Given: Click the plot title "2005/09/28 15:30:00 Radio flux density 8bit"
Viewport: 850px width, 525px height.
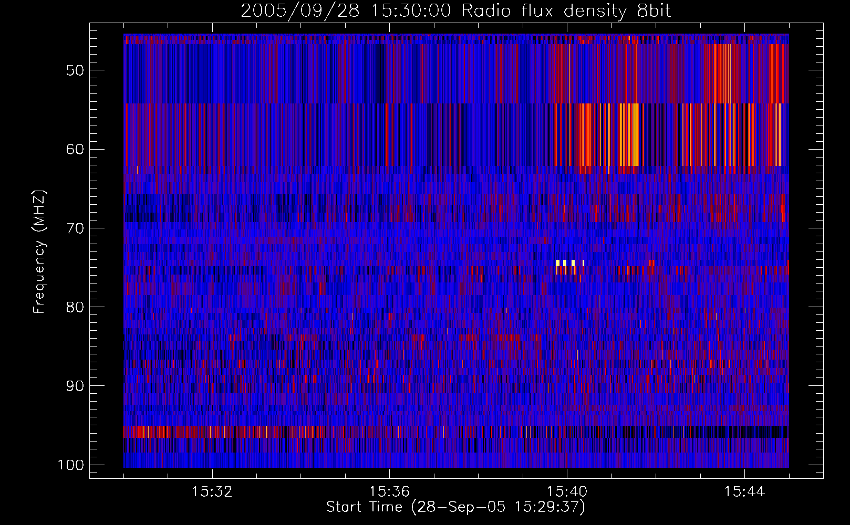Looking at the screenshot, I should [455, 11].
